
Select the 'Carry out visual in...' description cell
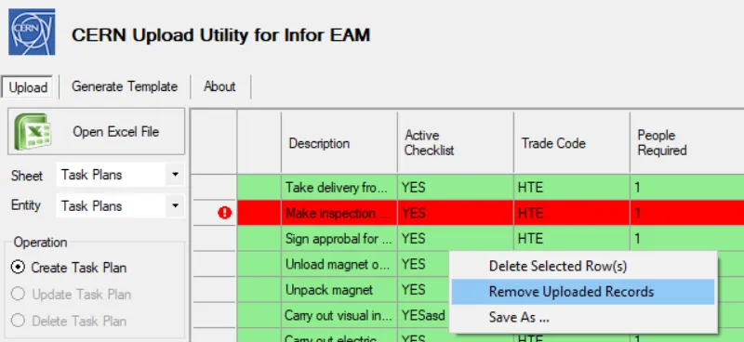339,315
